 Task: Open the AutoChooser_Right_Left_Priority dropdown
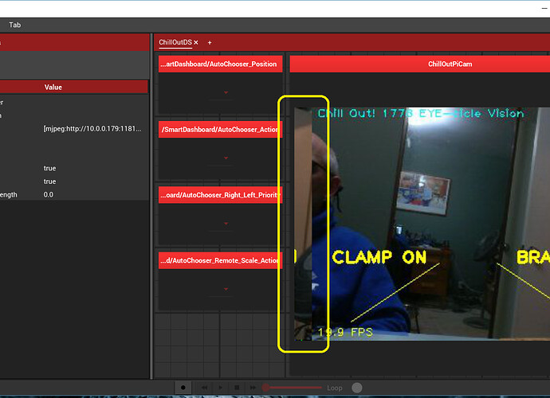(x=220, y=224)
